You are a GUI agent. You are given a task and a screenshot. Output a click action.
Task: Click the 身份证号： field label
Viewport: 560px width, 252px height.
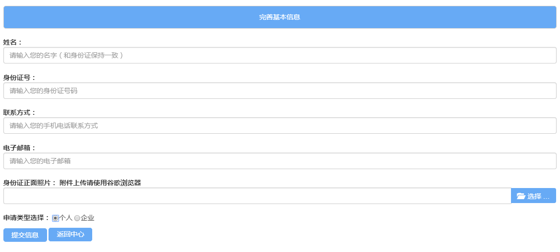coord(20,78)
